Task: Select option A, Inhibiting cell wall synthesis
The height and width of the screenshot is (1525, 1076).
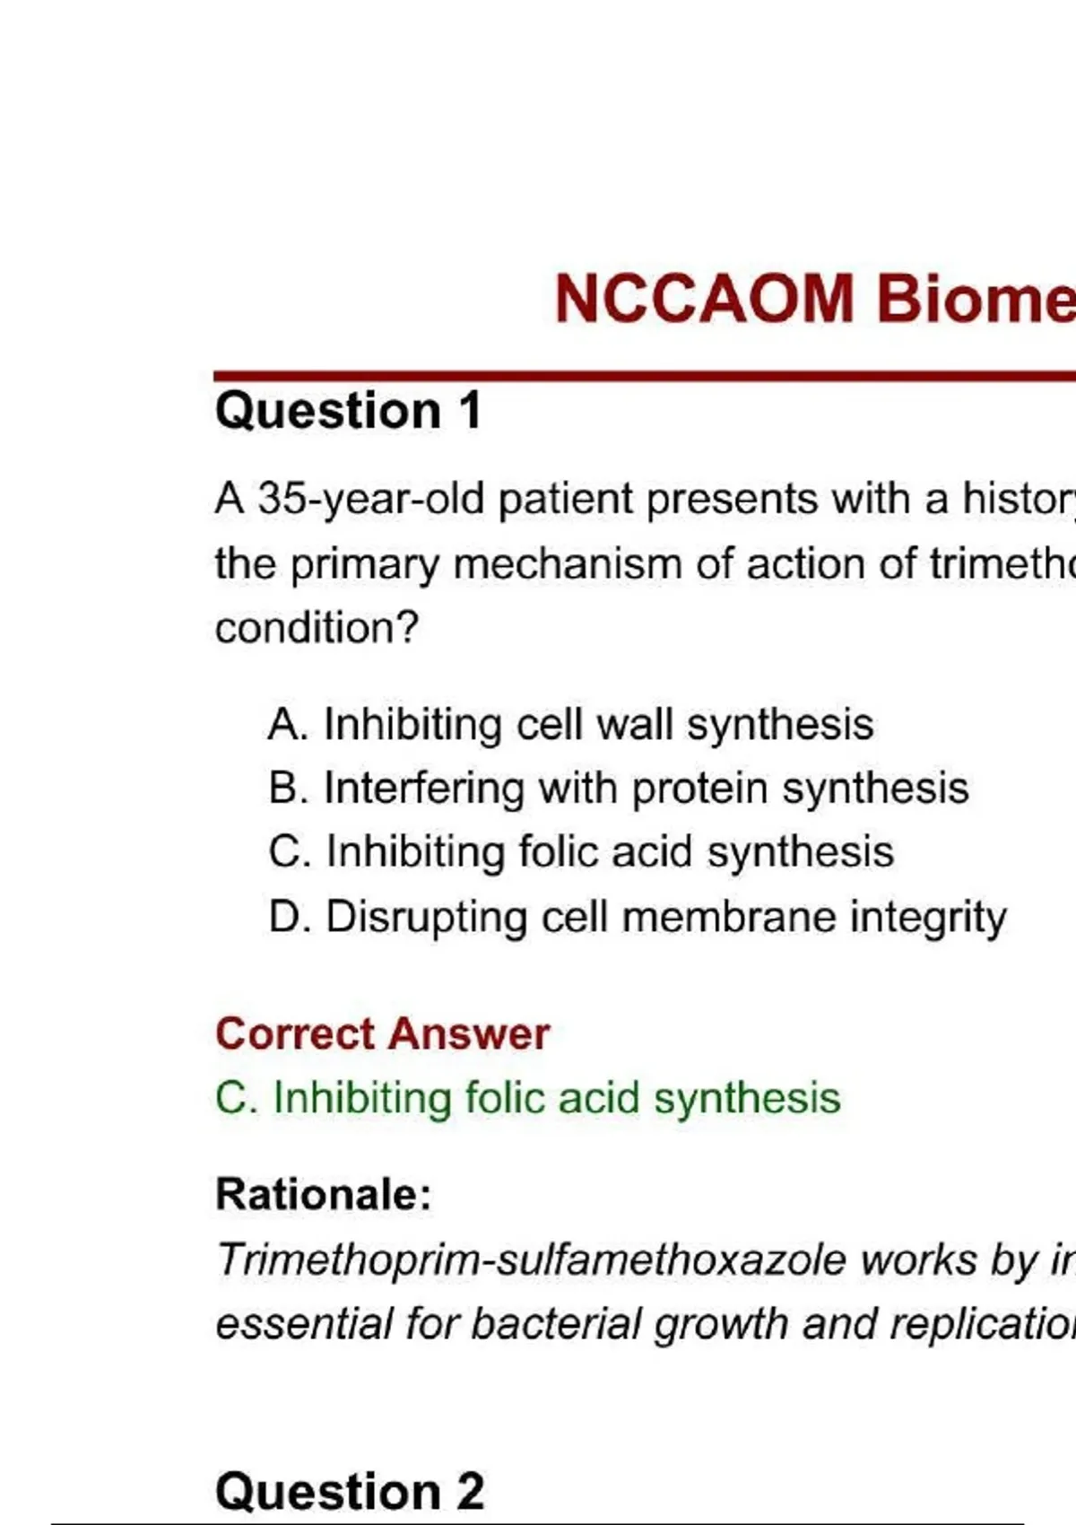Action: (570, 725)
